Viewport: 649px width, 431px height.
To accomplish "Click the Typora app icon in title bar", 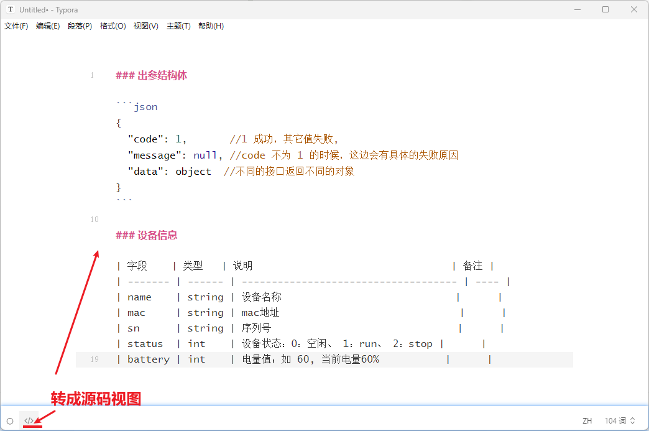I will pos(11,9).
